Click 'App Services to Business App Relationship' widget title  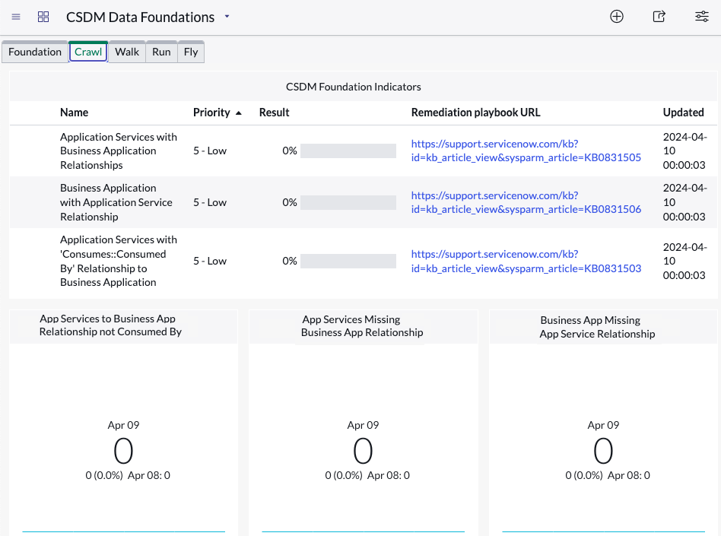(110, 325)
